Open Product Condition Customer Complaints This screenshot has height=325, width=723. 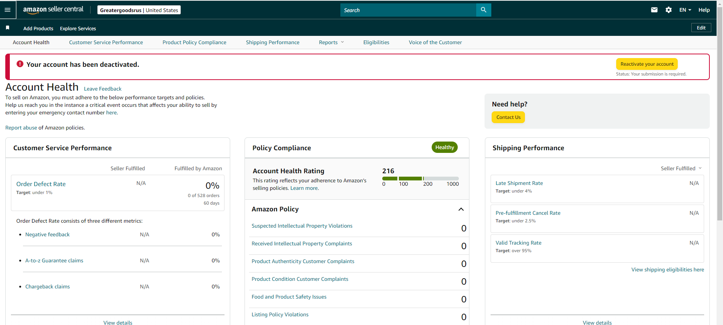300,279
